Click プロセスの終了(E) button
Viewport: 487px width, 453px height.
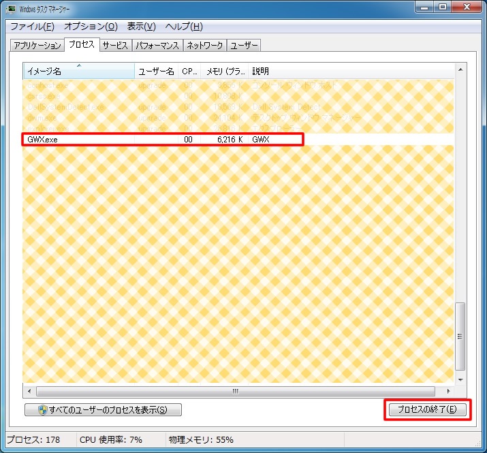click(427, 409)
